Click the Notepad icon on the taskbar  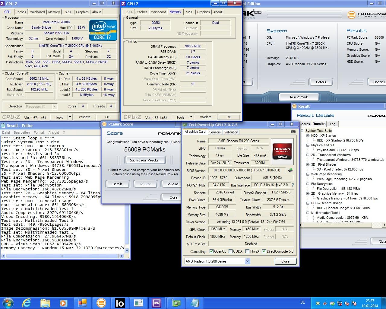(195, 303)
